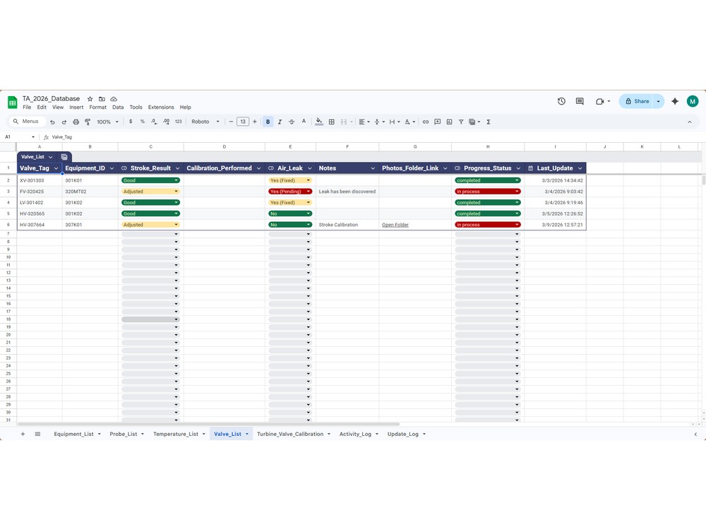706x530 pixels.
Task: Open the fill color picker
Action: coord(319,122)
